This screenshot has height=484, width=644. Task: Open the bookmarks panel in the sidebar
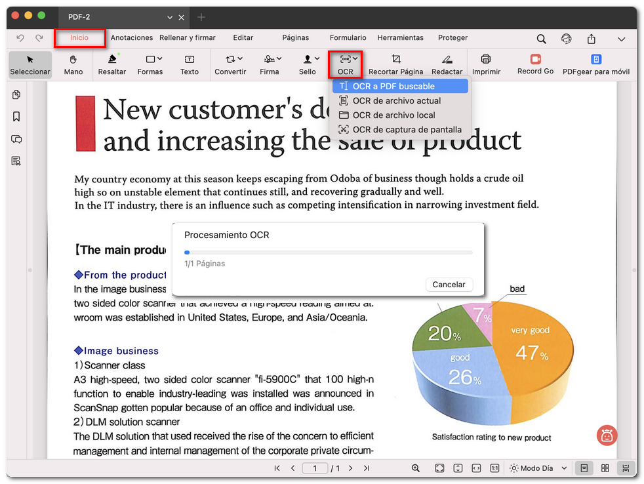[16, 117]
